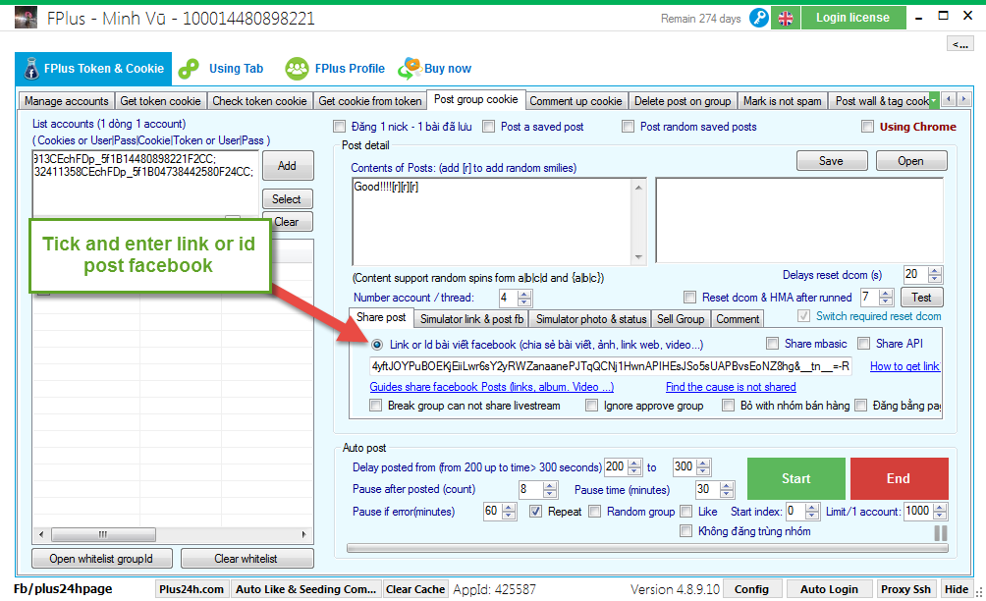Image resolution: width=986 pixels, height=601 pixels.
Task: Click the FPlus Profile people icon
Action: click(297, 69)
